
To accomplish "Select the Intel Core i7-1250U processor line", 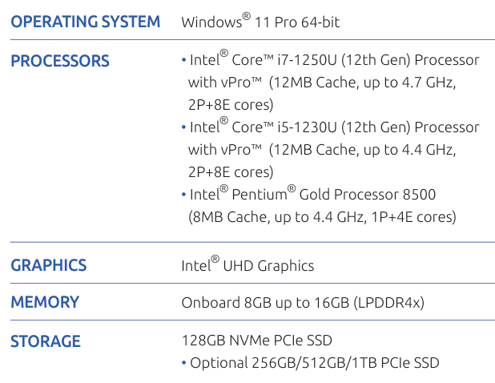I will 334,60.
